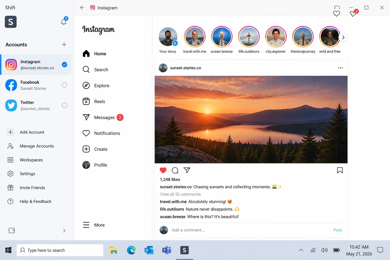Image resolution: width=390 pixels, height=260 pixels.
Task: Open the volume control in system tray
Action: pos(324,250)
